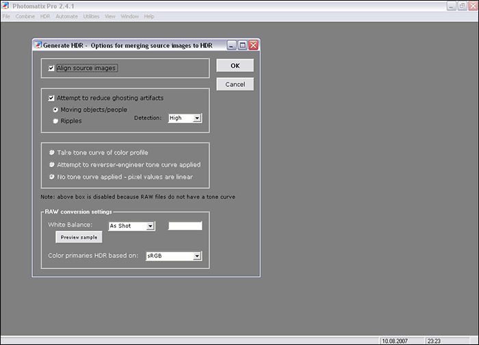Viewport: 479px width, 345px height.
Task: Toggle the Align source images checkbox
Action: pyautogui.click(x=51, y=68)
